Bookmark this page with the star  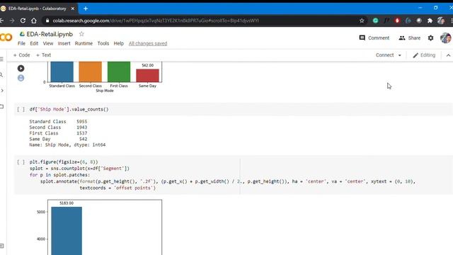point(362,21)
